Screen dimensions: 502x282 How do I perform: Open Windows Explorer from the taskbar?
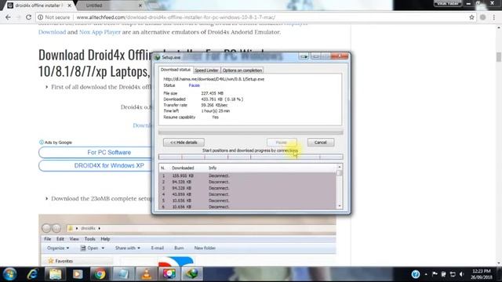click(56, 274)
